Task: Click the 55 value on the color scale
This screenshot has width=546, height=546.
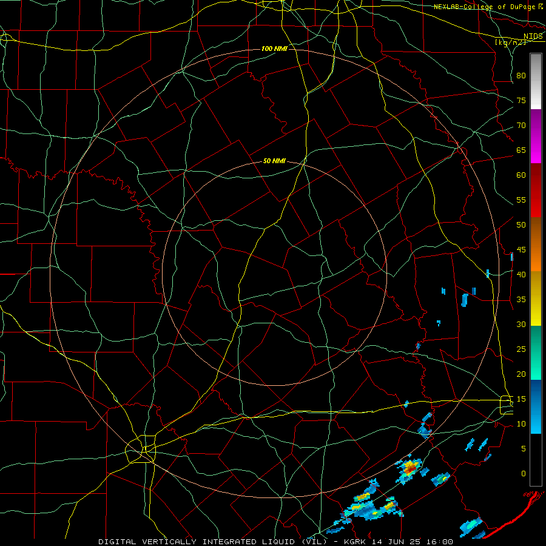Action: point(521,200)
